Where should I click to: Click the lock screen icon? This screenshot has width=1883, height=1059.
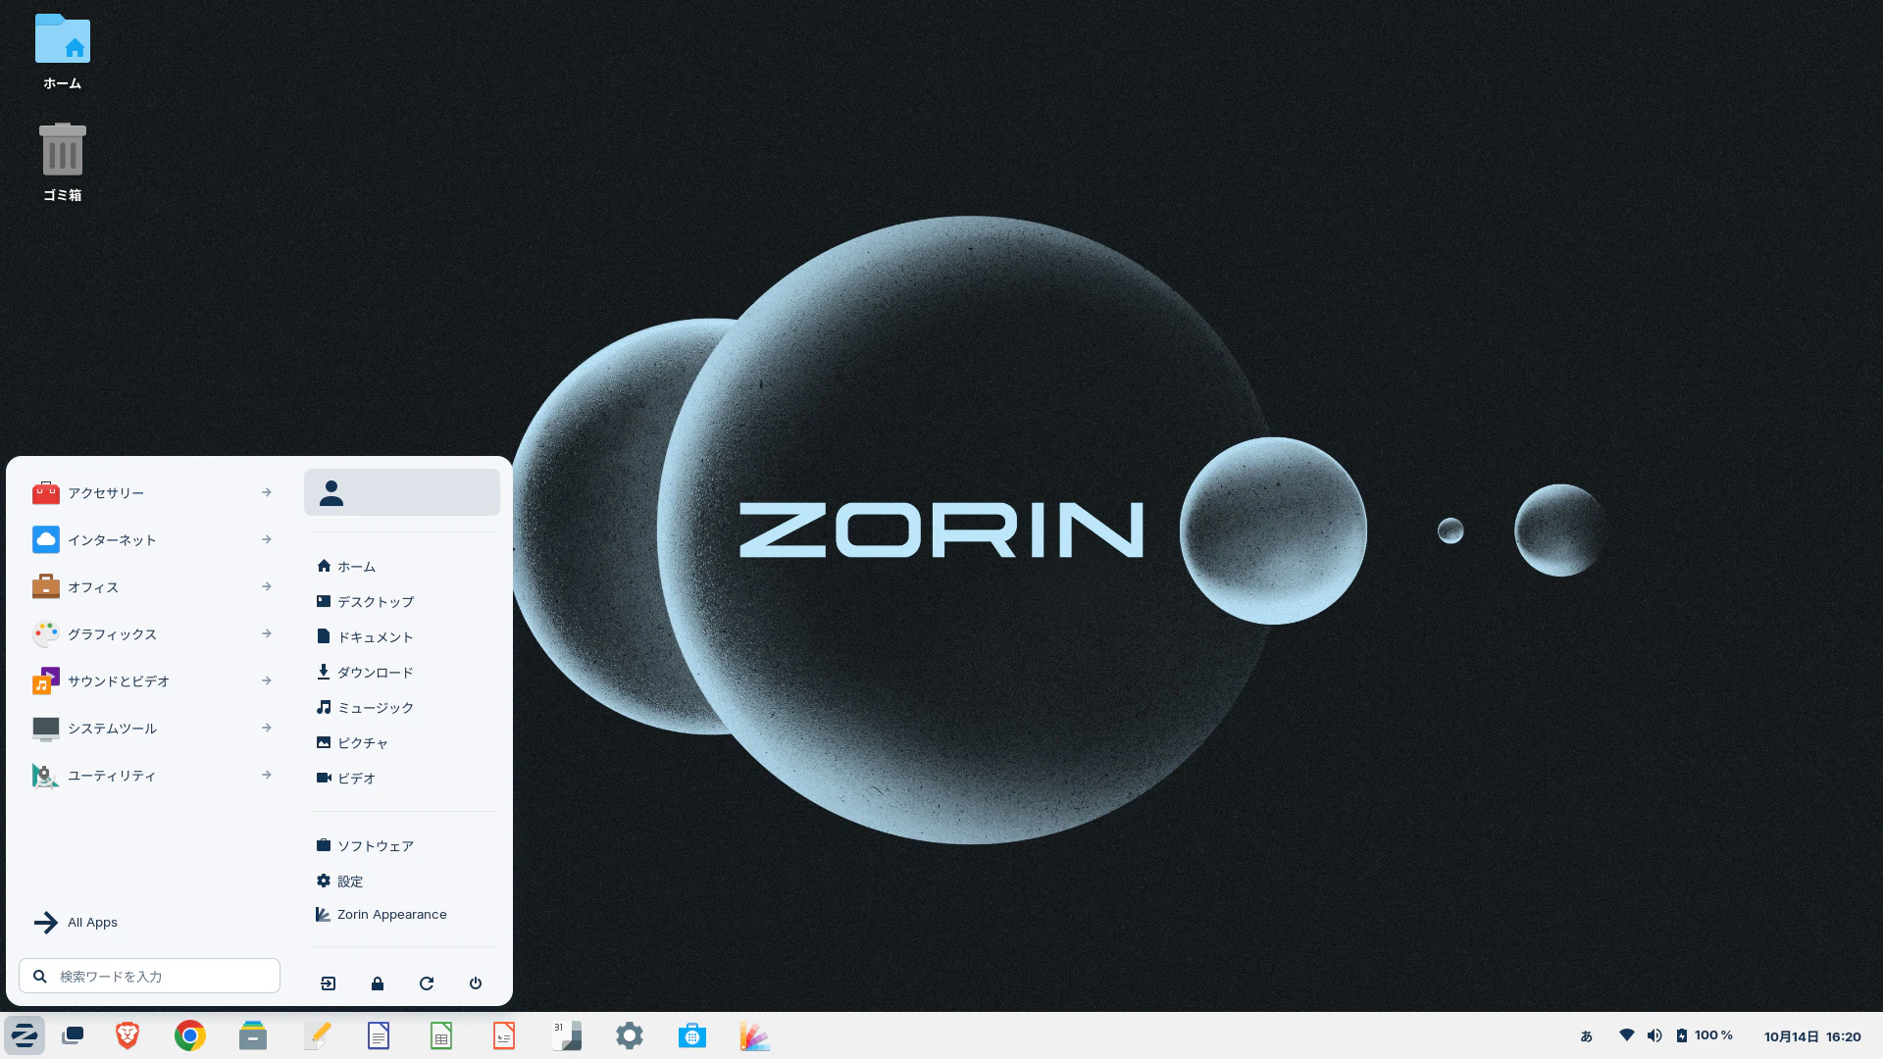(377, 983)
